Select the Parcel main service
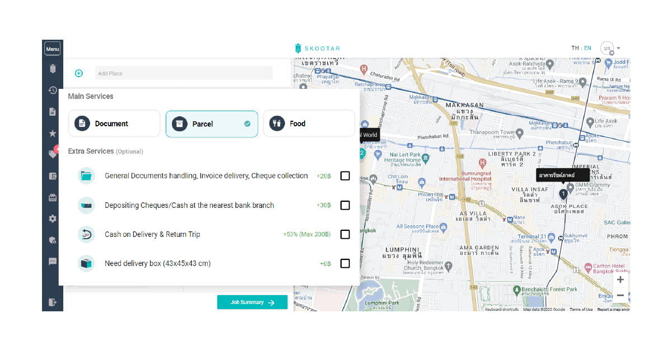 (212, 124)
